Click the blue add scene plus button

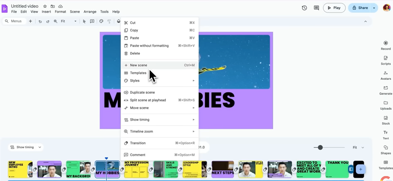coord(361,169)
